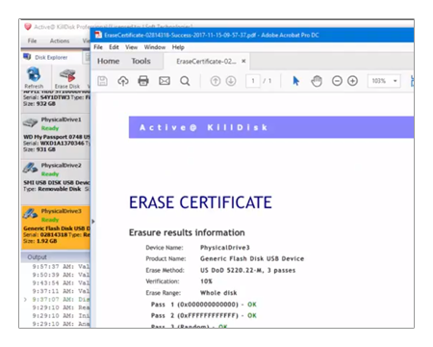
Task: Click Refresh icon in KillDisk
Action: [34, 74]
